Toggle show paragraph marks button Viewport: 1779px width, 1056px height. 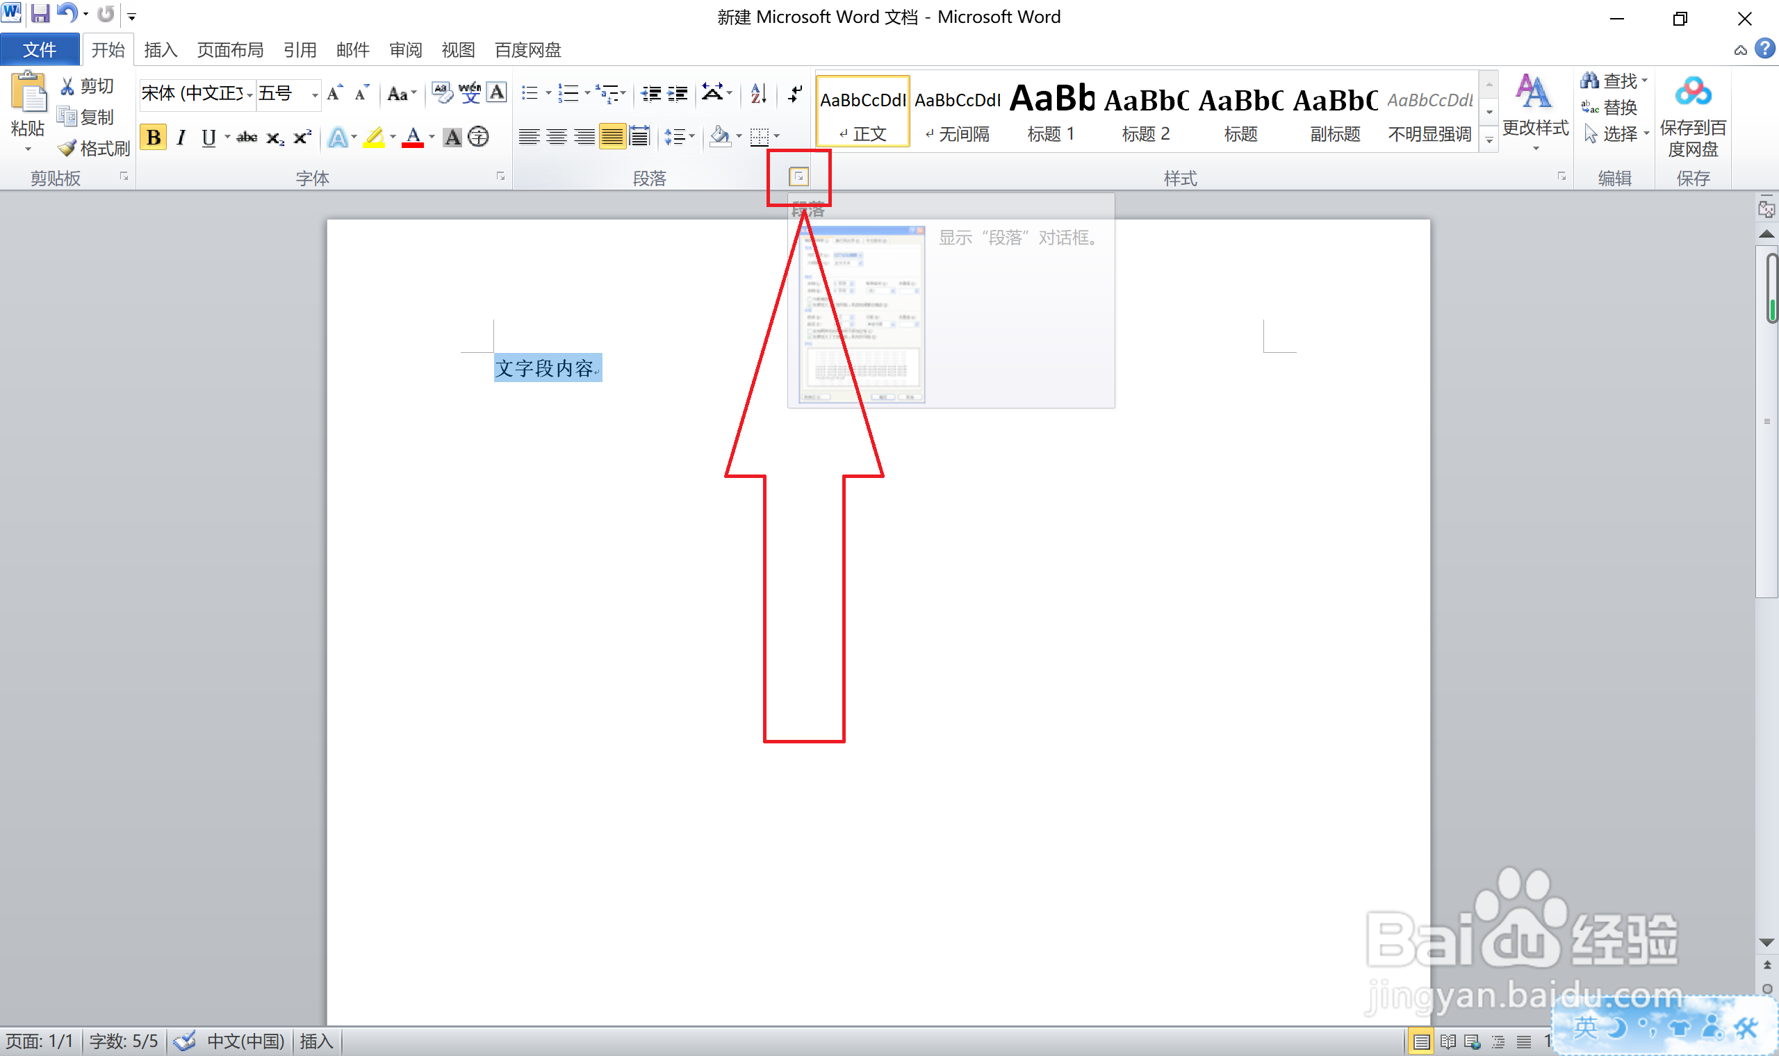coord(795,93)
